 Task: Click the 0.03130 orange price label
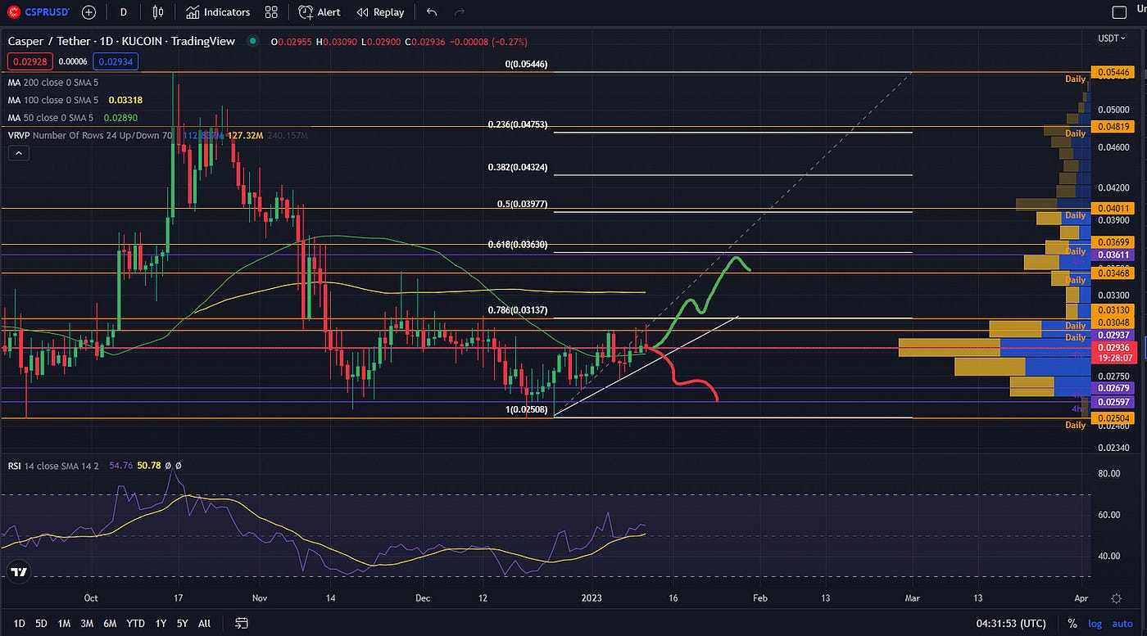[x=1113, y=310]
